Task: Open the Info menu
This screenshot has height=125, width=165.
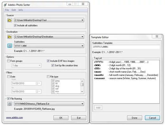Action: (21, 10)
